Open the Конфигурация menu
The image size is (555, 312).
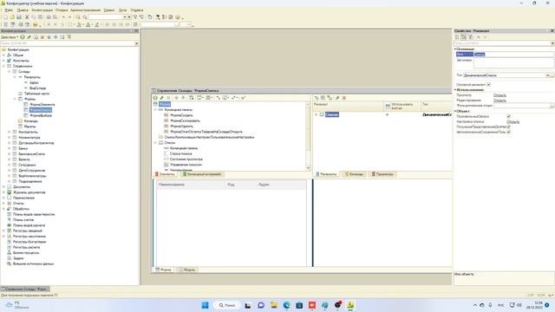pos(42,10)
